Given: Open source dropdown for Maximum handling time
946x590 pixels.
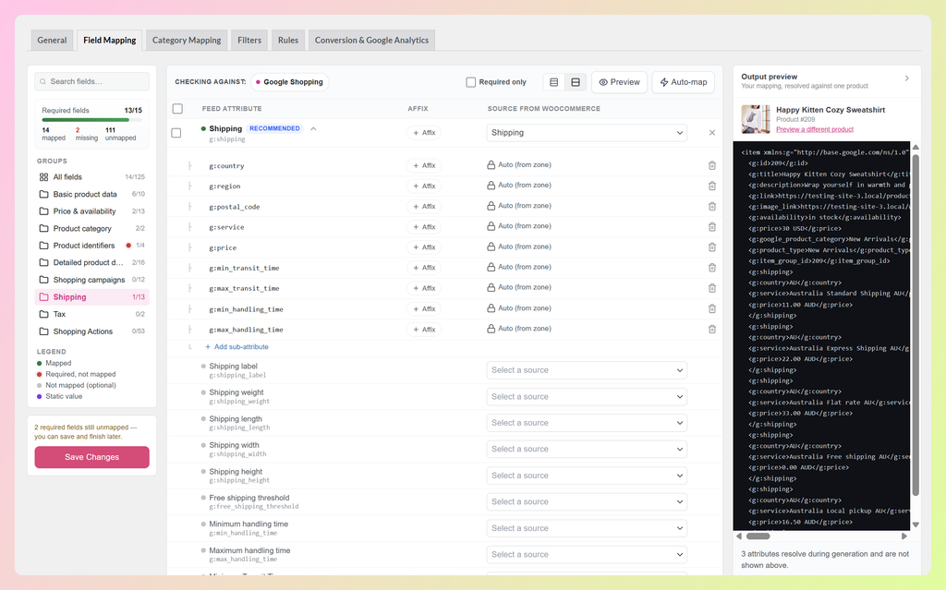Looking at the screenshot, I should coord(587,554).
